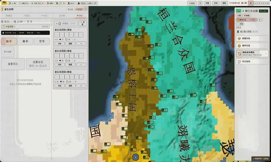Open 查看军队 view armies button

(x=13, y=64)
